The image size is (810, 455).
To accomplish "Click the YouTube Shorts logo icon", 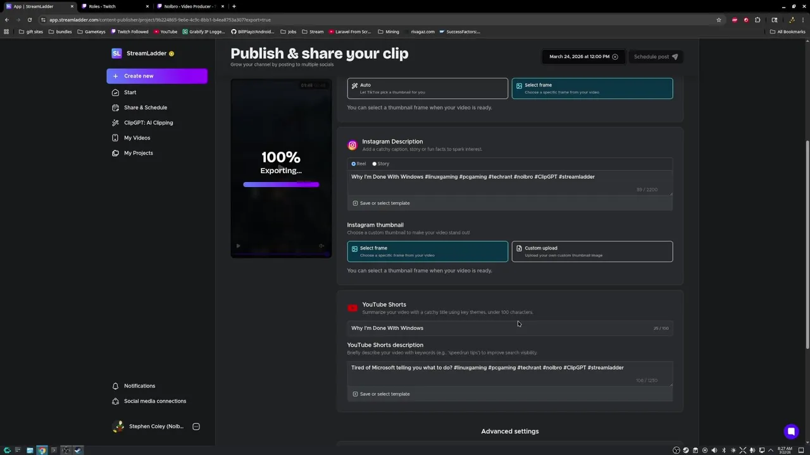I will tap(352, 308).
